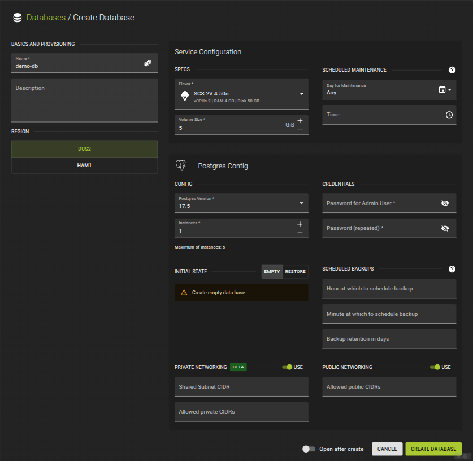Expand the Flavor dropdown arrow
Viewport: 473px width, 461px height.
tap(302, 94)
